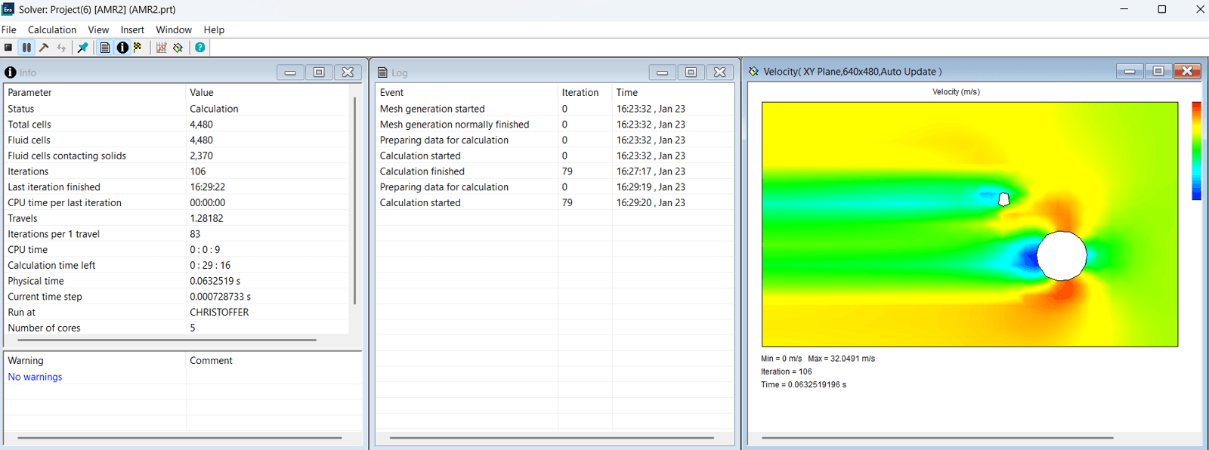
Task: Open the Help menu
Action: tap(214, 29)
